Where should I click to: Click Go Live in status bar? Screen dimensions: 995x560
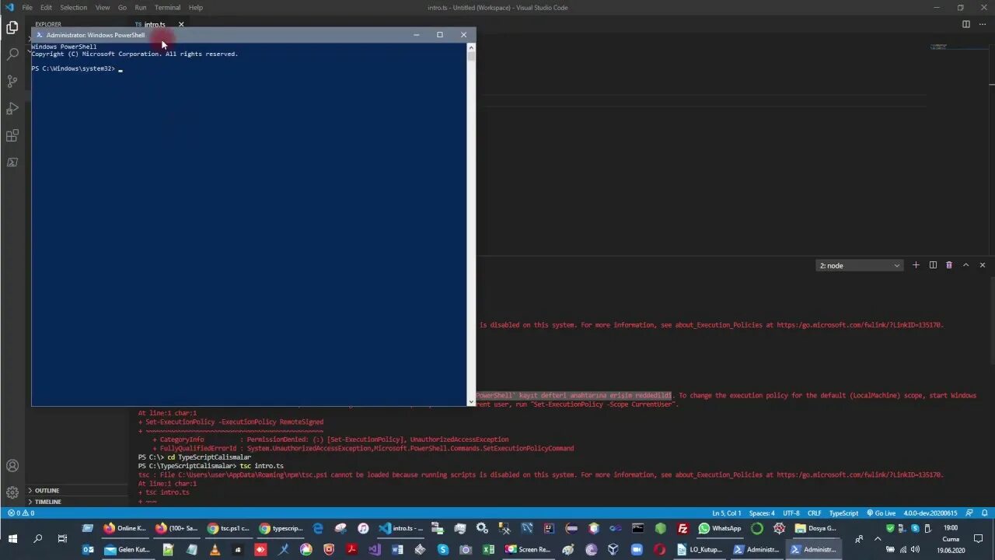[882, 513]
